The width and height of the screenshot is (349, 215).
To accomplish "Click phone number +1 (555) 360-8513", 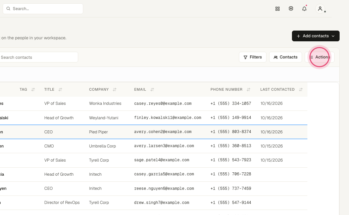I will click(231, 146).
